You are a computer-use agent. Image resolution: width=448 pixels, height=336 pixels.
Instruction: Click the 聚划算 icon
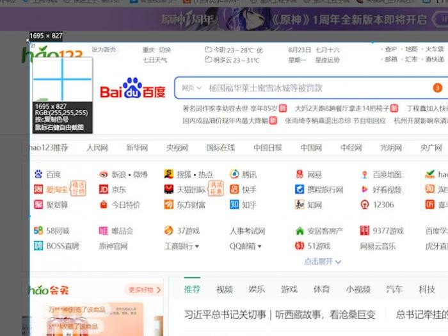point(38,205)
